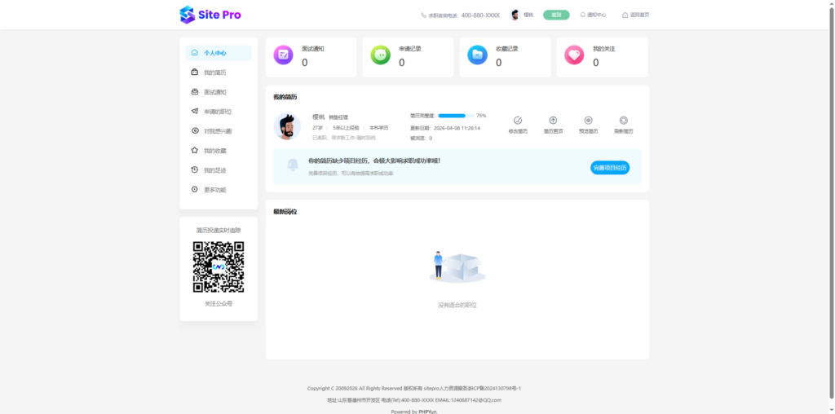Image resolution: width=835 pixels, height=414 pixels.
Task: Go to 返回首页 home link
Action: pyautogui.click(x=635, y=15)
